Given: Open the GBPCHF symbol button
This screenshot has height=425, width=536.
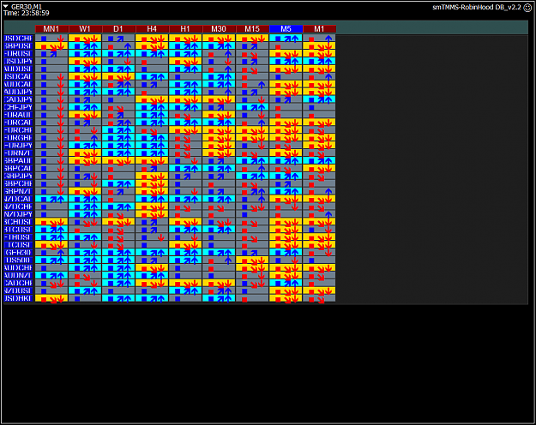Looking at the screenshot, I should pos(19,183).
